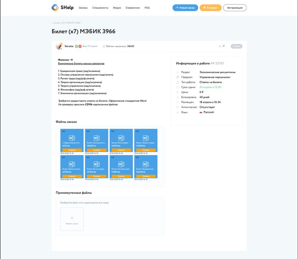This screenshot has width=298, height=259.
Task: Open the Справочник menu item
Action: click(133, 8)
